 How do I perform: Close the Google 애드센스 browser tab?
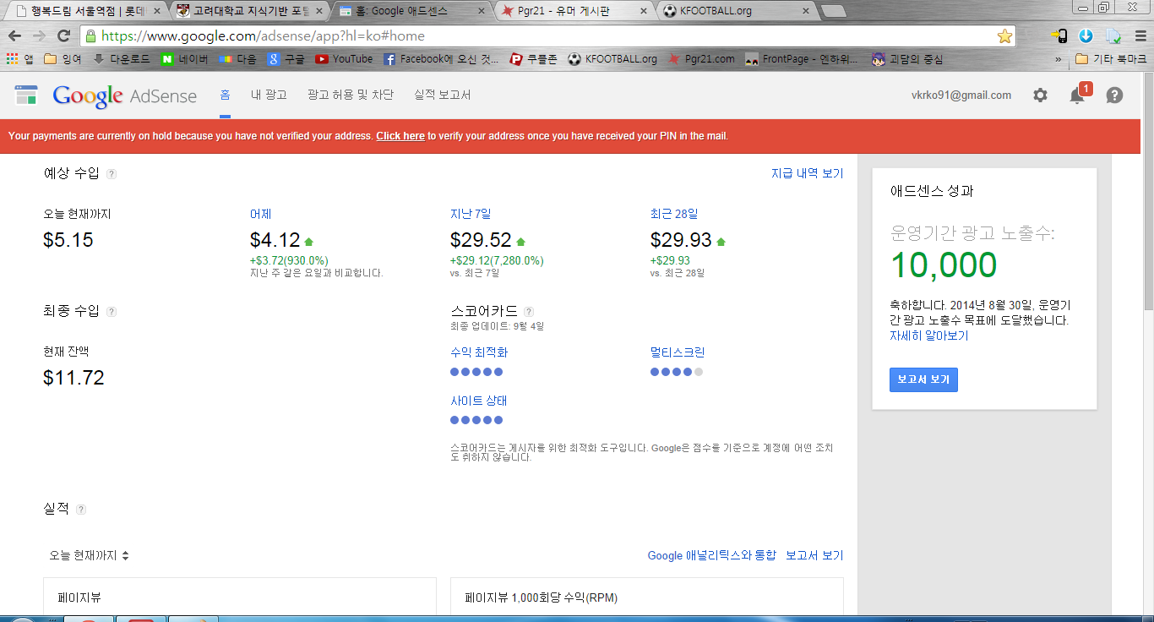[481, 12]
